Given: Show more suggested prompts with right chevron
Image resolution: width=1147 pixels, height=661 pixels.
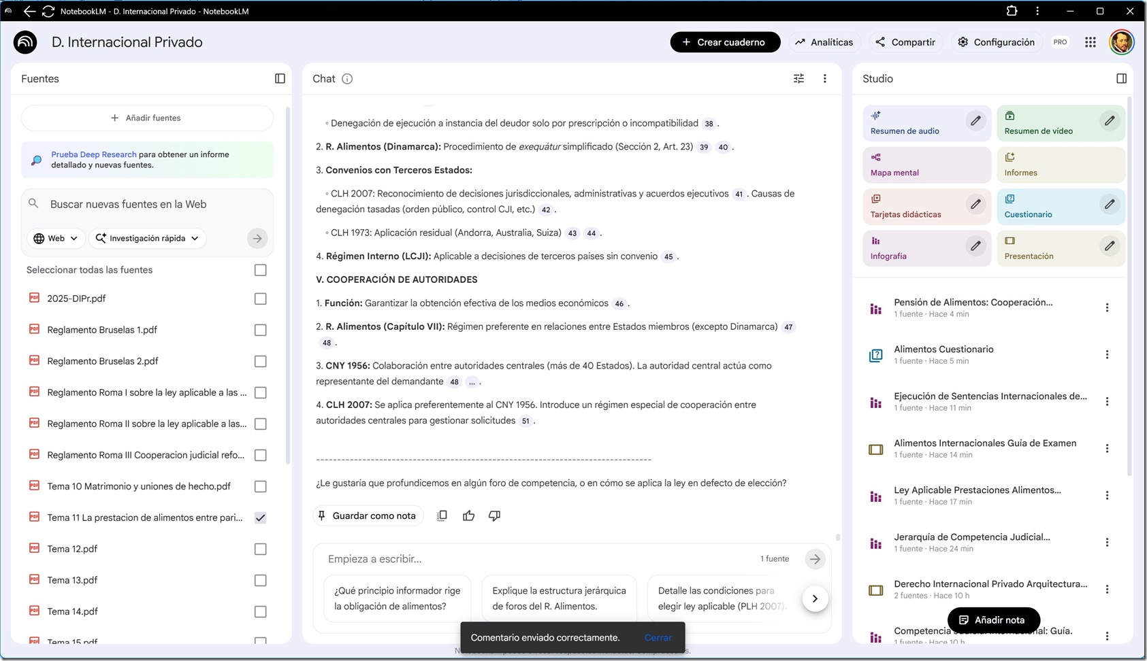Looking at the screenshot, I should [x=815, y=598].
